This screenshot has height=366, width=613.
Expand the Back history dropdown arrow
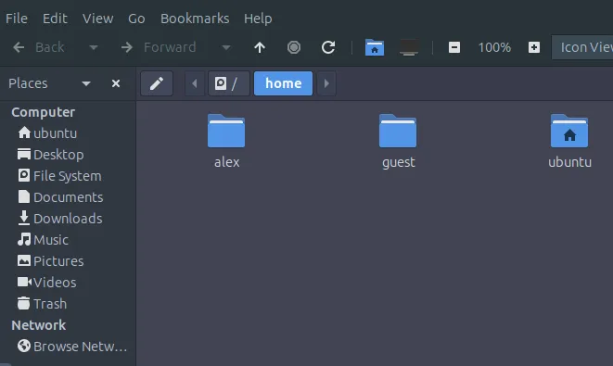(x=93, y=47)
